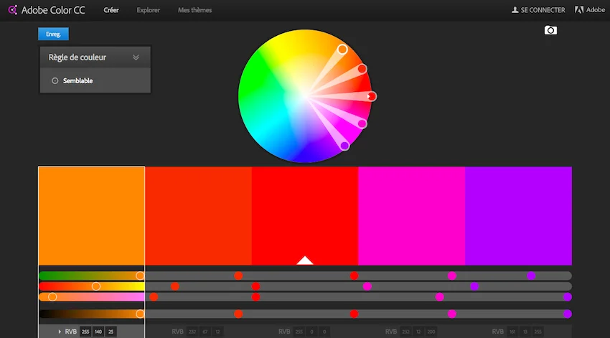Image resolution: width=610 pixels, height=338 pixels.
Task: Click purple dot on second slider row
Action: tap(474, 286)
